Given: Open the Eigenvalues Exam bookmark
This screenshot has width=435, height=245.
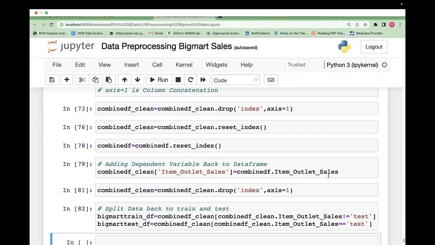Looking at the screenshot, I should (224, 33).
